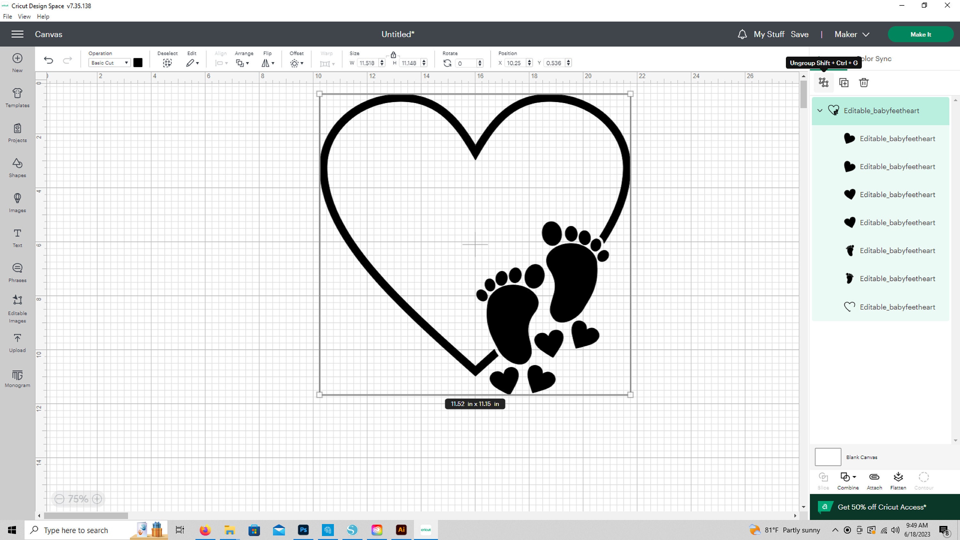Click the New project icon
This screenshot has width=960, height=540.
point(17,63)
